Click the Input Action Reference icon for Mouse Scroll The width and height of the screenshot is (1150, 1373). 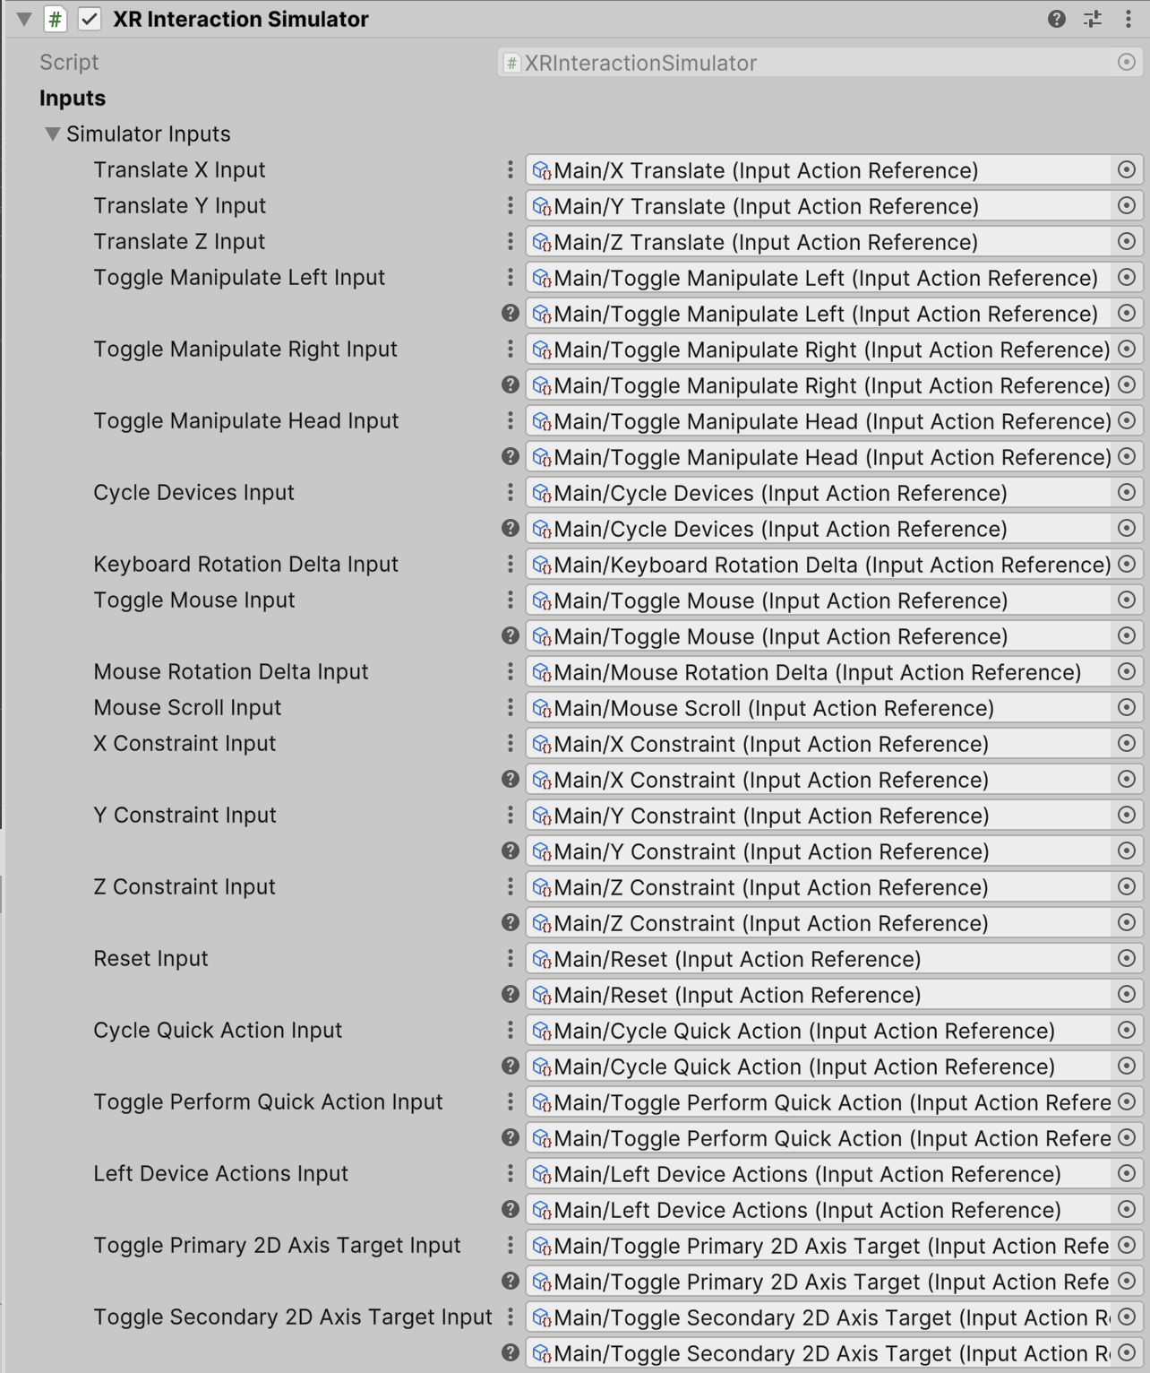pos(542,708)
